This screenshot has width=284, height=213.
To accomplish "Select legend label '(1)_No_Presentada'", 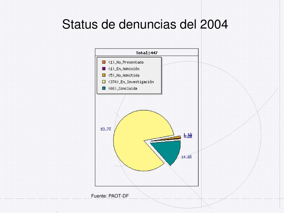I will coord(126,62).
